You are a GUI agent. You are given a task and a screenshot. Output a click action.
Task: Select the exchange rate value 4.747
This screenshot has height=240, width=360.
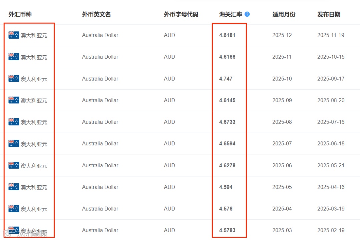click(x=226, y=79)
